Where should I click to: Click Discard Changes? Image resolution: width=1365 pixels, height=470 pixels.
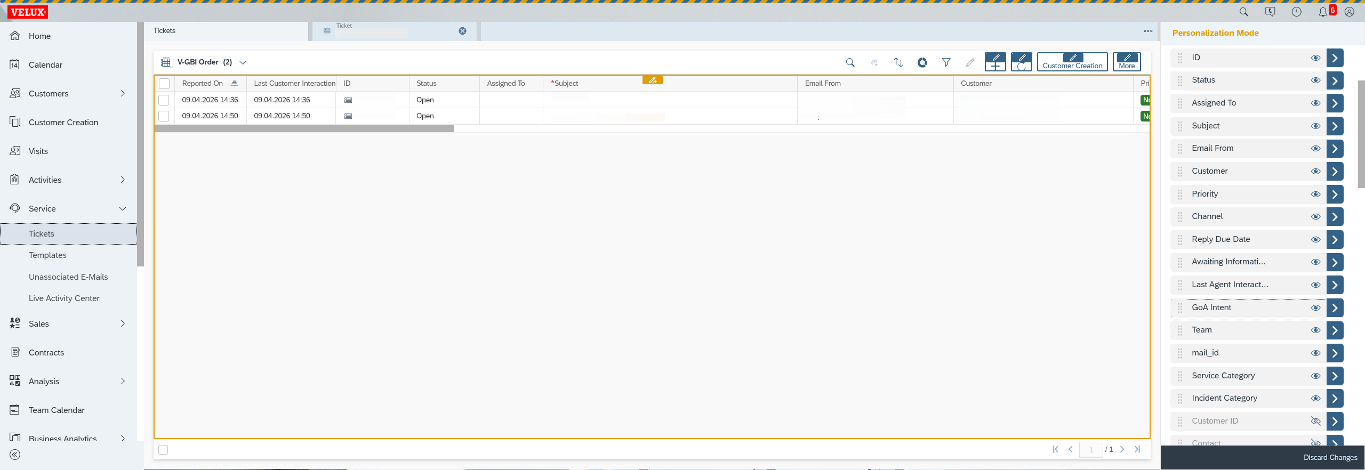coord(1330,457)
